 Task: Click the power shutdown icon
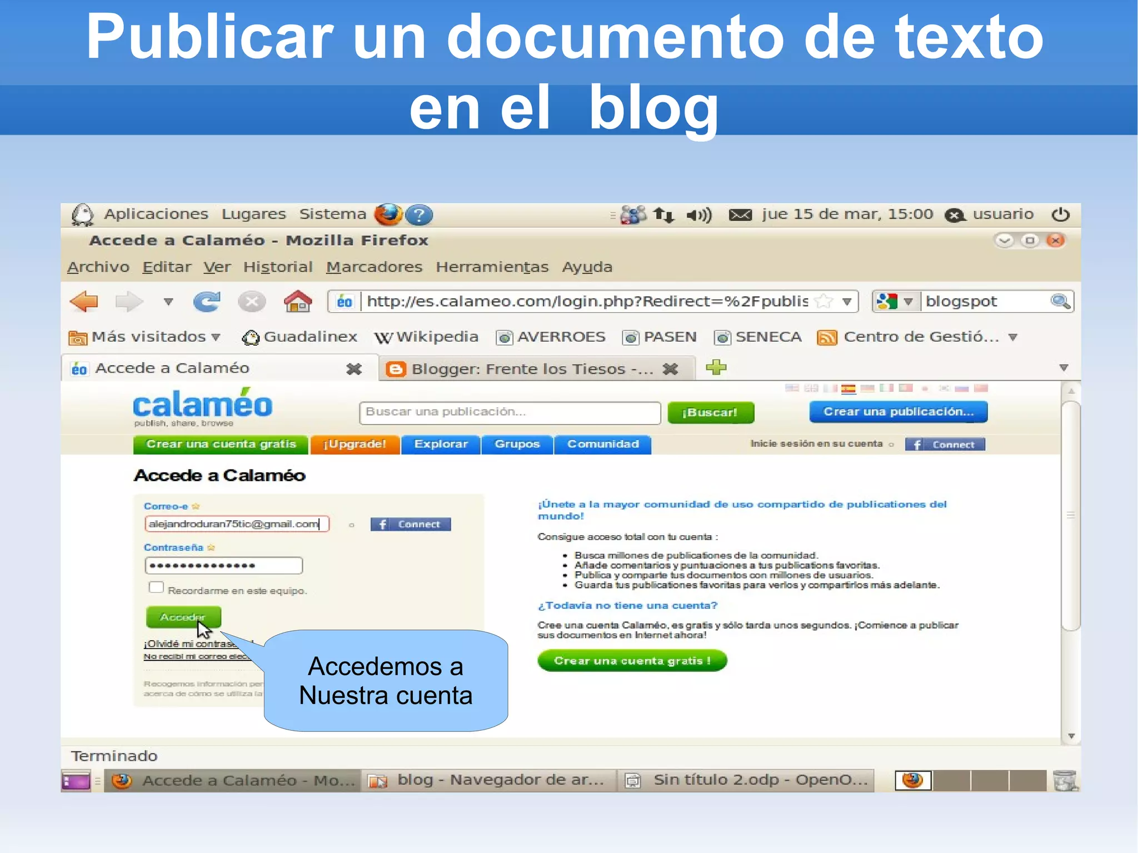[1060, 215]
